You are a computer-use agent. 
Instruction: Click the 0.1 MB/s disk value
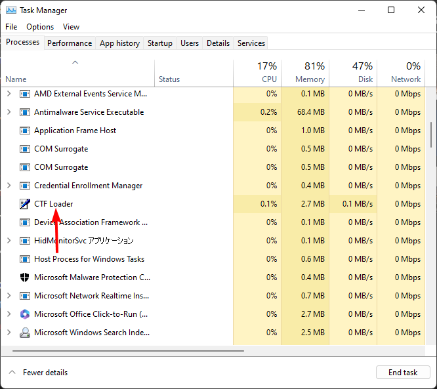pyautogui.click(x=358, y=204)
